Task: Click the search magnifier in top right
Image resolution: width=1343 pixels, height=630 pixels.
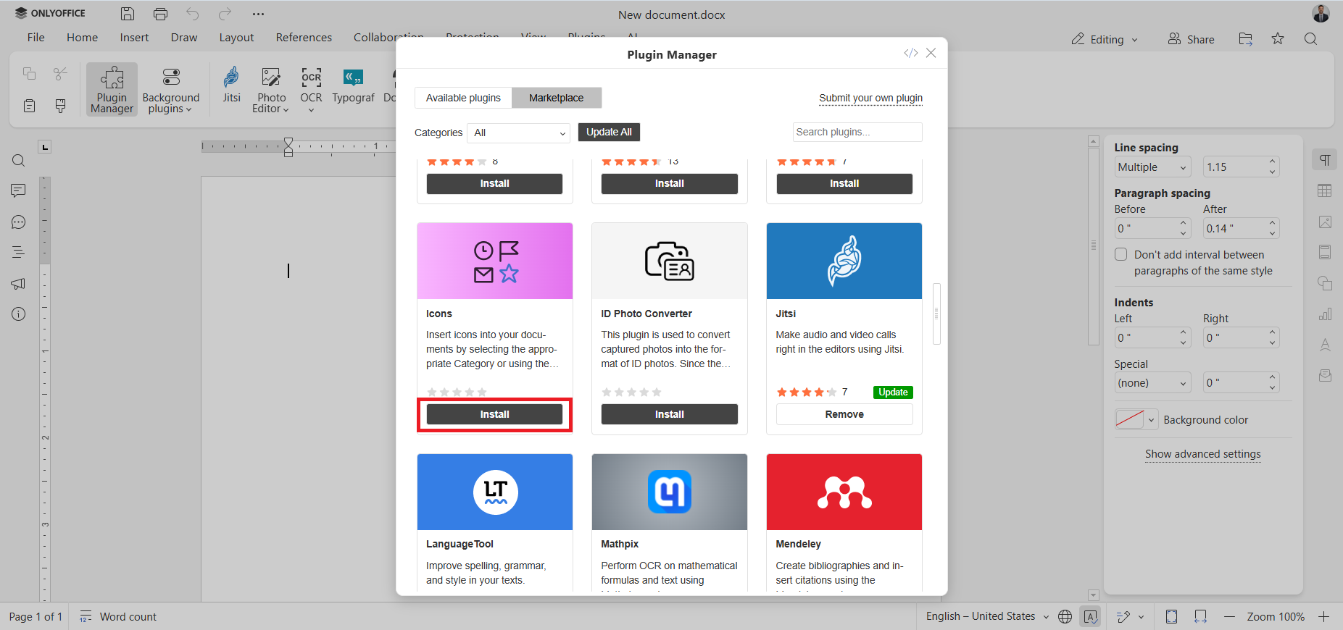Action: [1310, 39]
